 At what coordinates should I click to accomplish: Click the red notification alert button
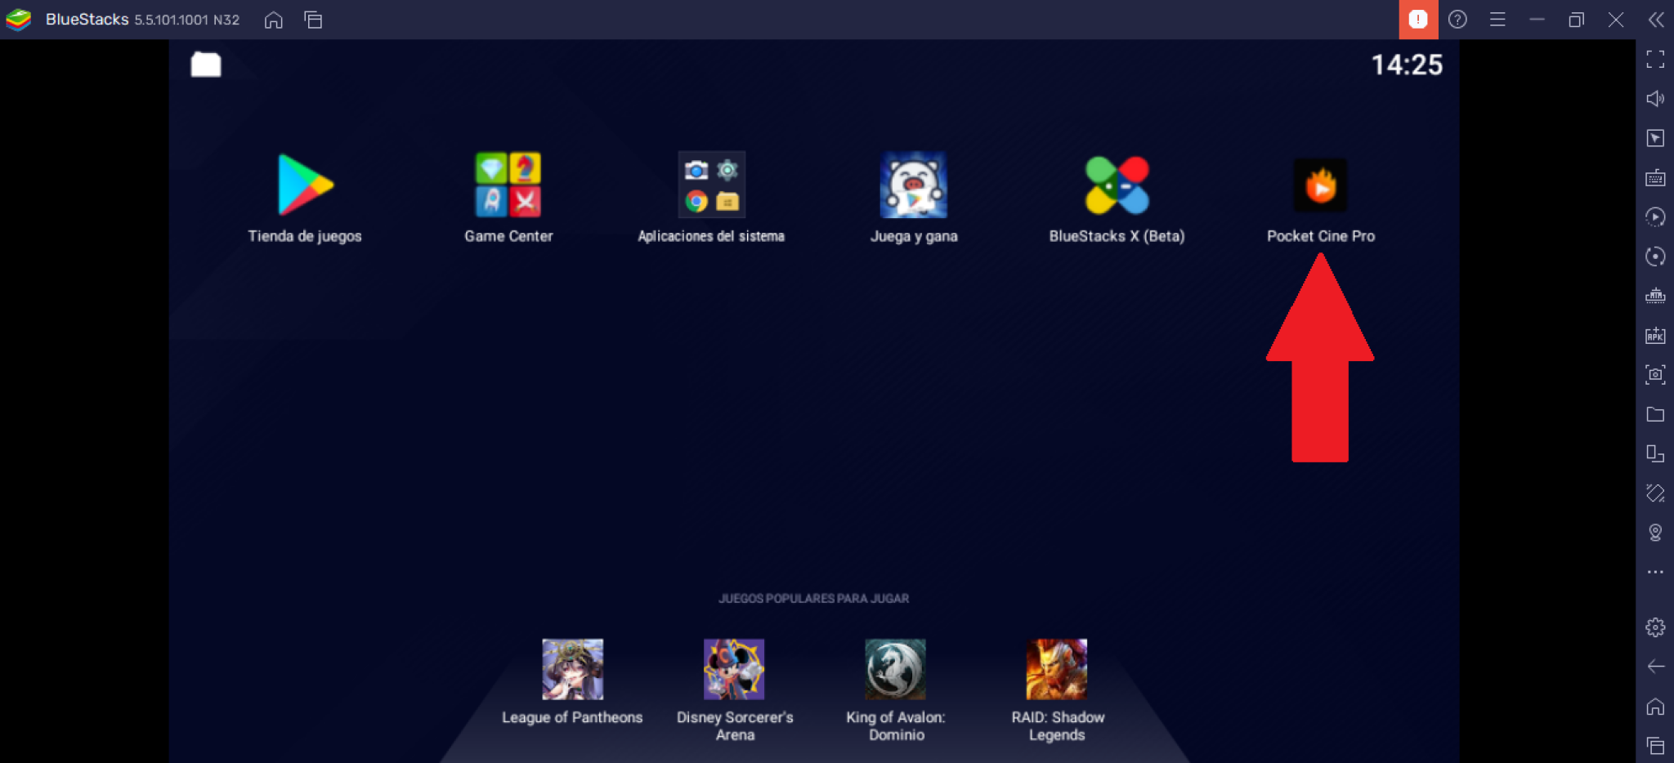click(x=1418, y=20)
